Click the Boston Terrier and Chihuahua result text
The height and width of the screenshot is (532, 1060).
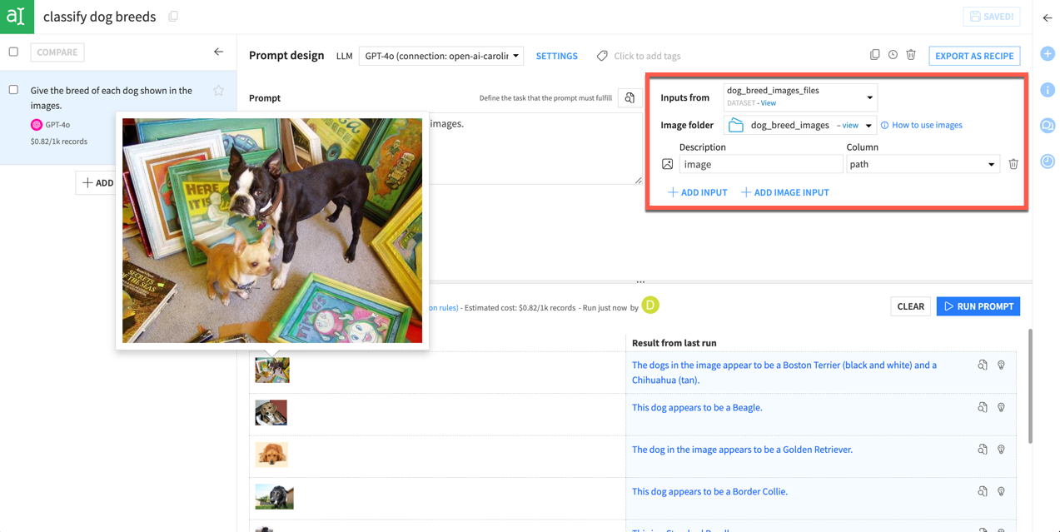(784, 372)
